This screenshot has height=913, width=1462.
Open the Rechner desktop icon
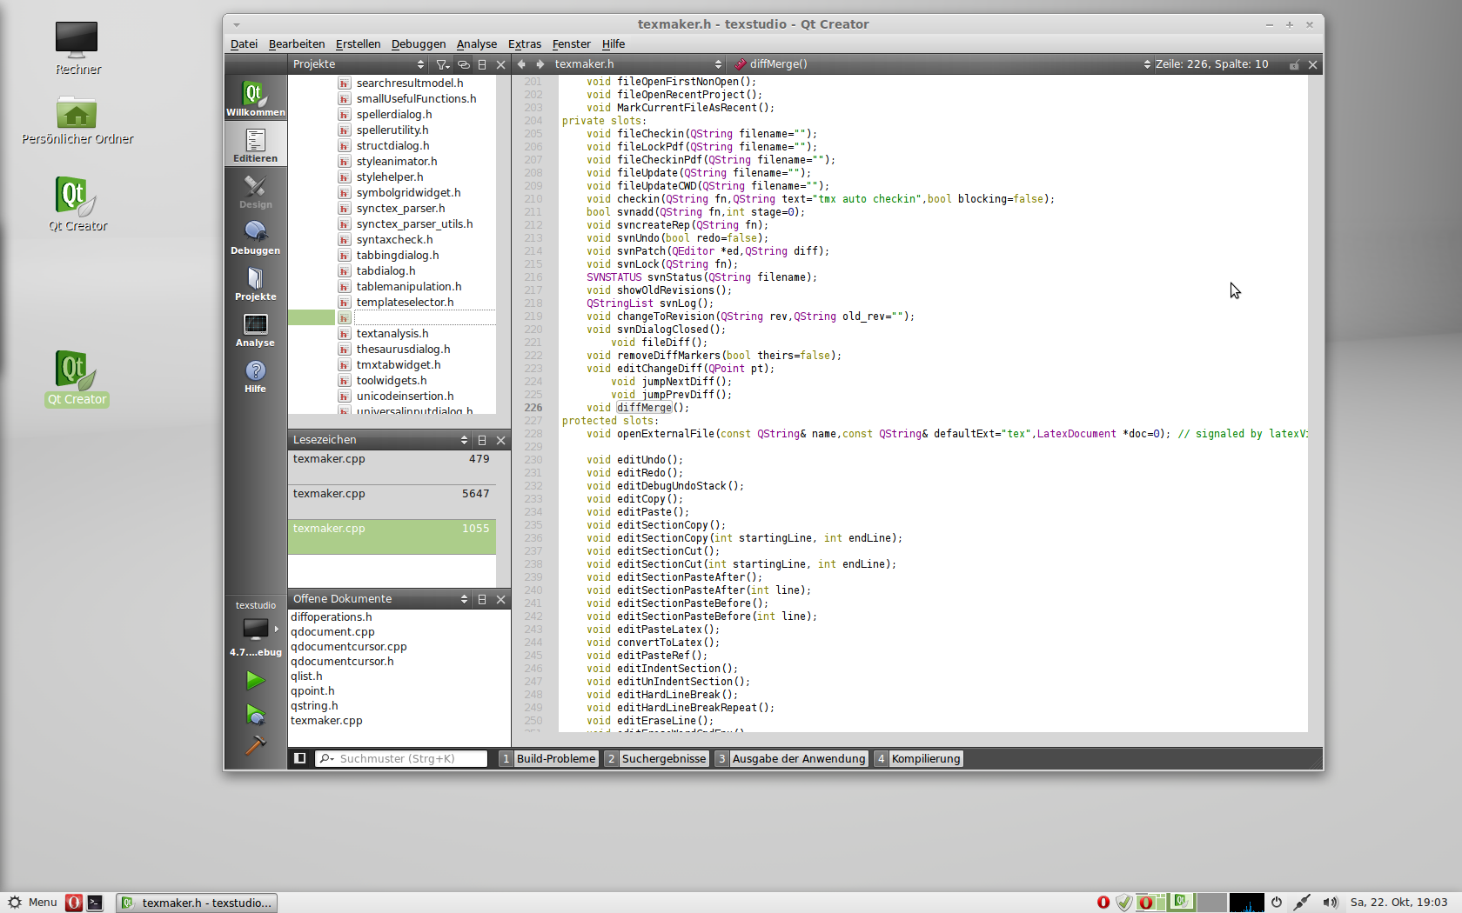(77, 49)
